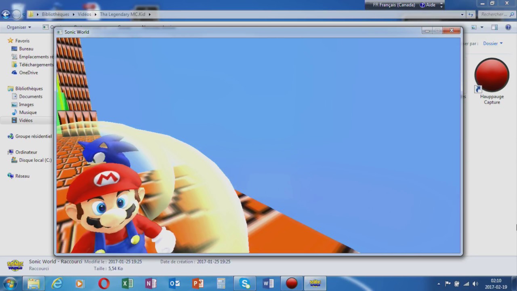Launch Opera browser from the taskbar
The height and width of the screenshot is (291, 517).
pyautogui.click(x=104, y=283)
